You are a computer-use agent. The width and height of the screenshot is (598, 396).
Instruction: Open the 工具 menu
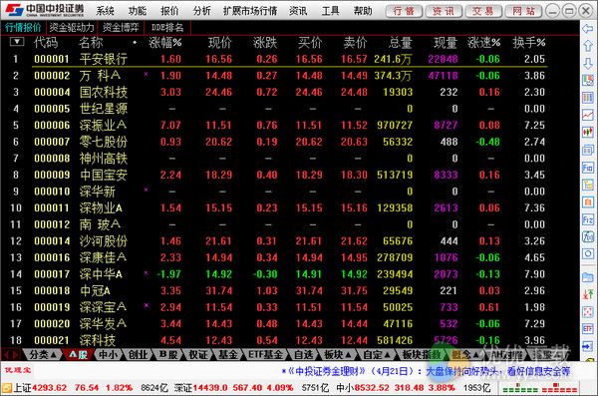(x=330, y=11)
